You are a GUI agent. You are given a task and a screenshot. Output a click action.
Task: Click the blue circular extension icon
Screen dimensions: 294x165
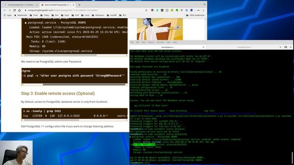tap(187, 10)
